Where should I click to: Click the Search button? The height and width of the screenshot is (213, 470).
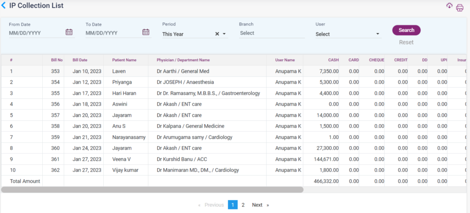point(406,30)
